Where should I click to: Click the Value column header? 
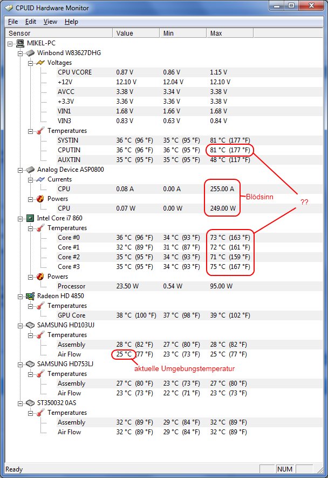pyautogui.click(x=136, y=33)
